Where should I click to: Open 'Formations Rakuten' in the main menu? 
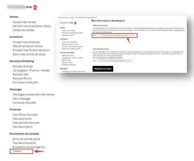(25, 83)
